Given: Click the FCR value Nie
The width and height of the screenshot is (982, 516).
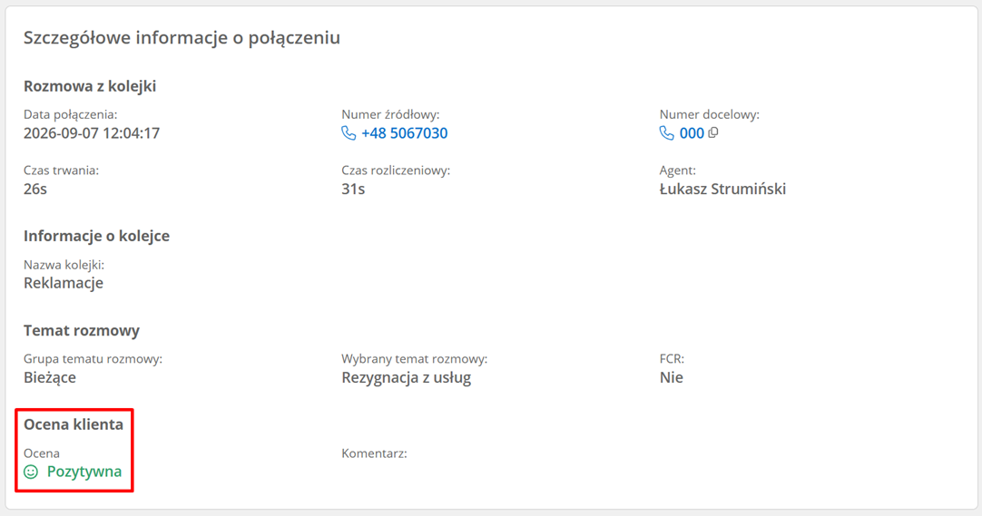Looking at the screenshot, I should [671, 377].
